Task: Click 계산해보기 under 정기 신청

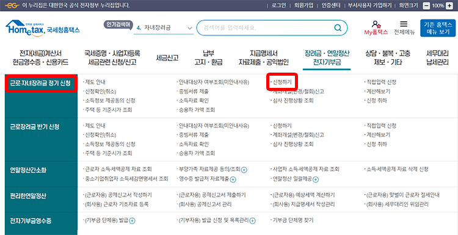Action: (377, 92)
